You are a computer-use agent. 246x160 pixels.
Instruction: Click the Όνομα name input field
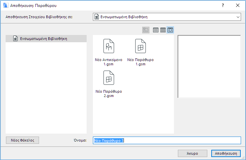tap(167, 141)
